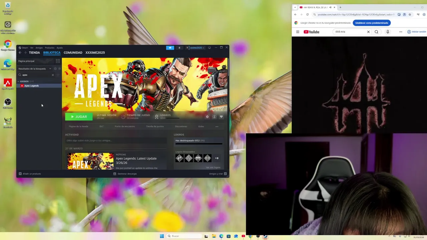
Task: Open Amigos y chat
Action: coord(218,174)
